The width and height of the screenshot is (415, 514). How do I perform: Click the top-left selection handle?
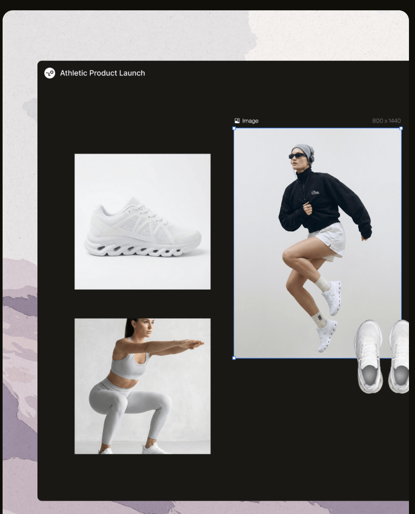point(234,128)
